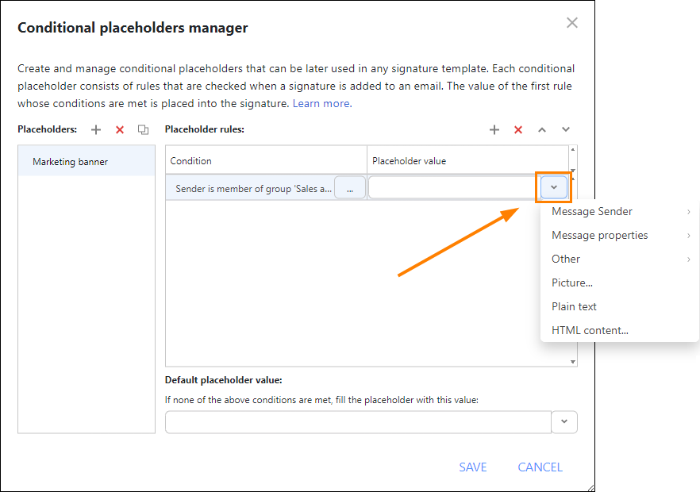Open the Placeholder value dropdown
The width and height of the screenshot is (700, 492).
click(x=553, y=186)
